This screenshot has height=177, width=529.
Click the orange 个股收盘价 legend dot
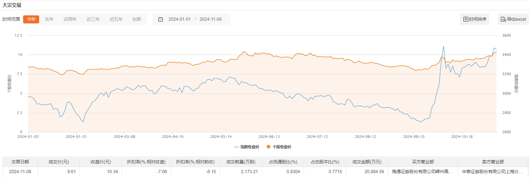coord(268,147)
